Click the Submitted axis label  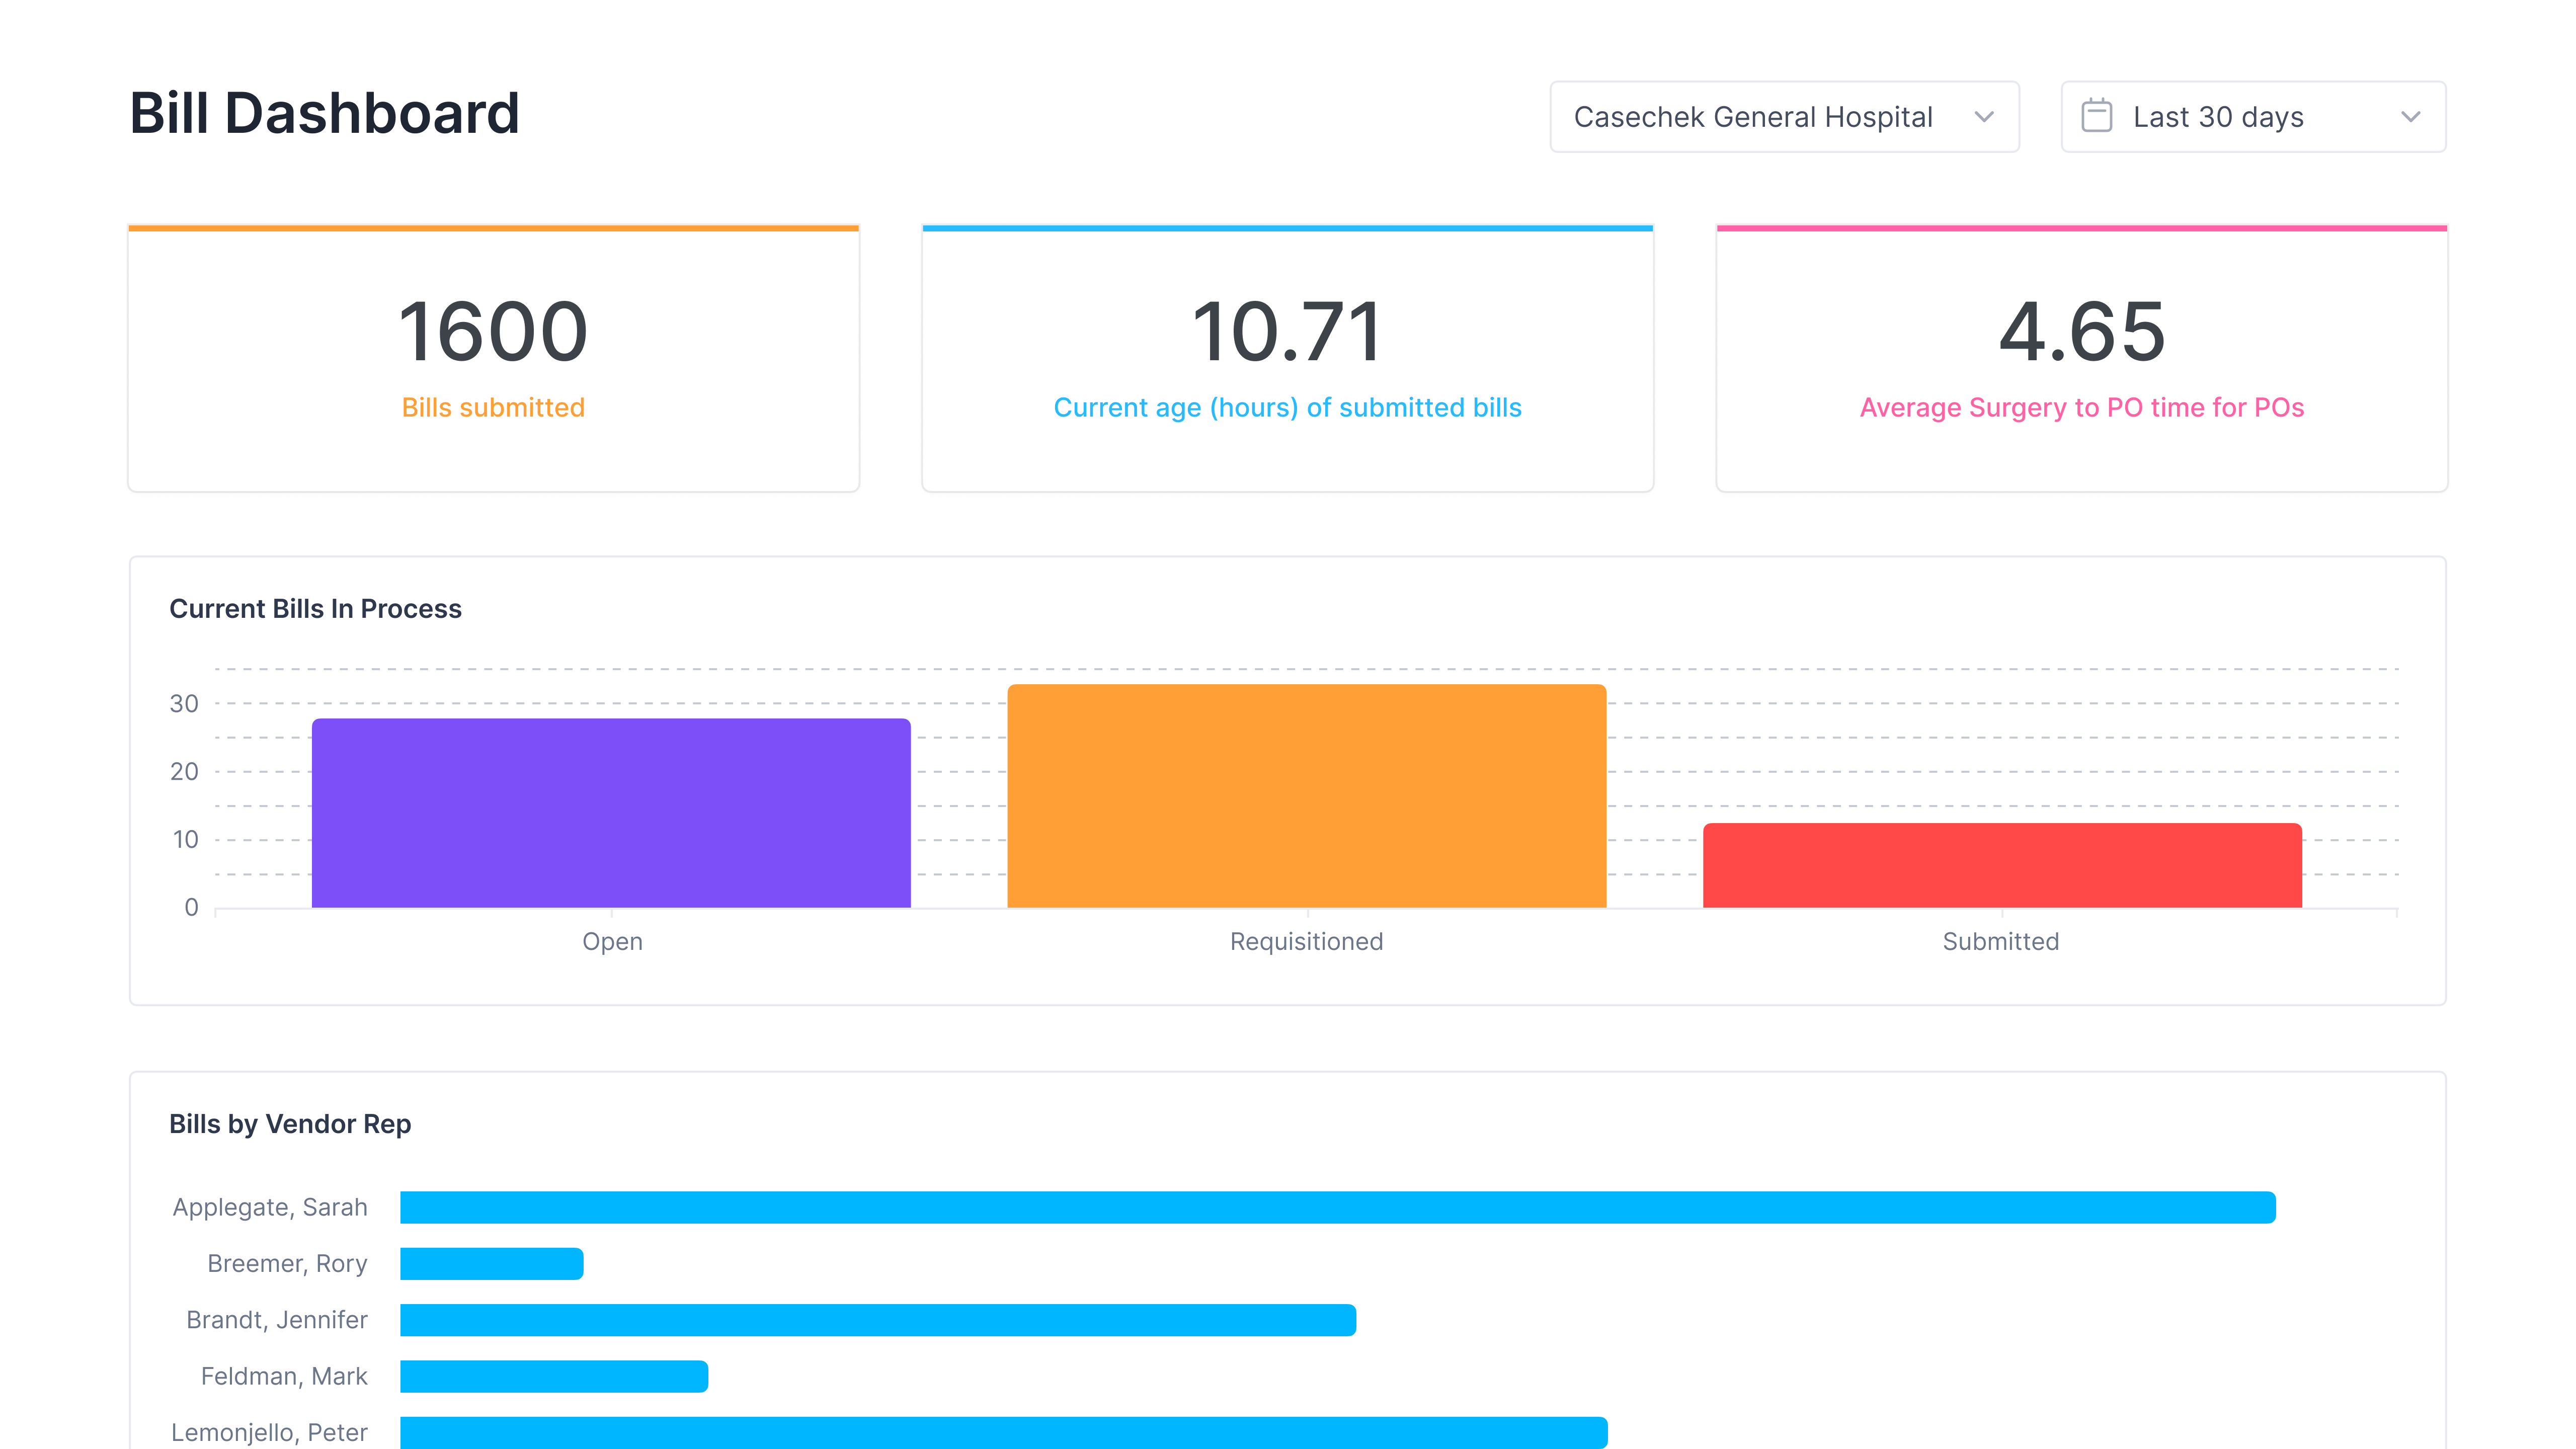click(x=2000, y=941)
